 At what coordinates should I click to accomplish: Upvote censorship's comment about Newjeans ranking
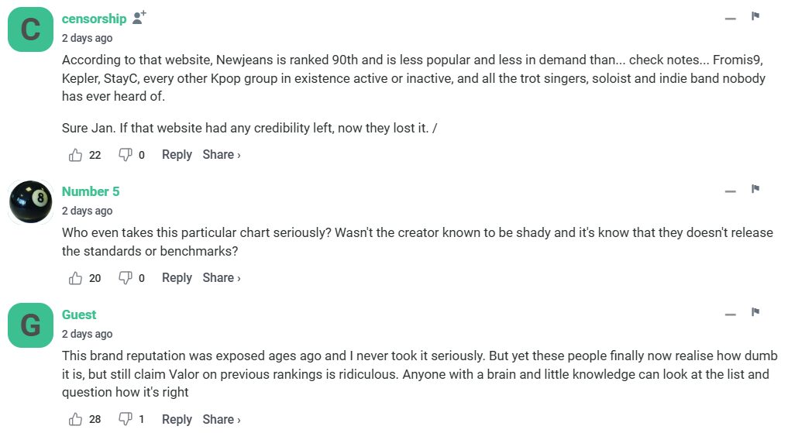76,155
